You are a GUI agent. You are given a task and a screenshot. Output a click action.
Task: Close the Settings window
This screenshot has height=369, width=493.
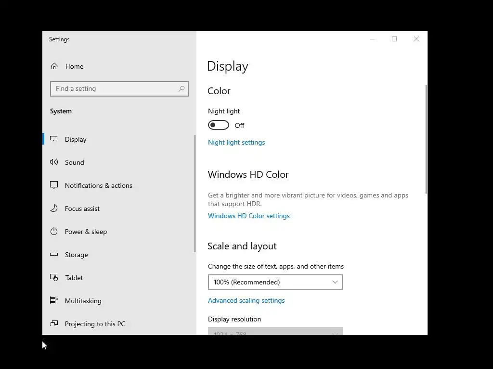416,39
